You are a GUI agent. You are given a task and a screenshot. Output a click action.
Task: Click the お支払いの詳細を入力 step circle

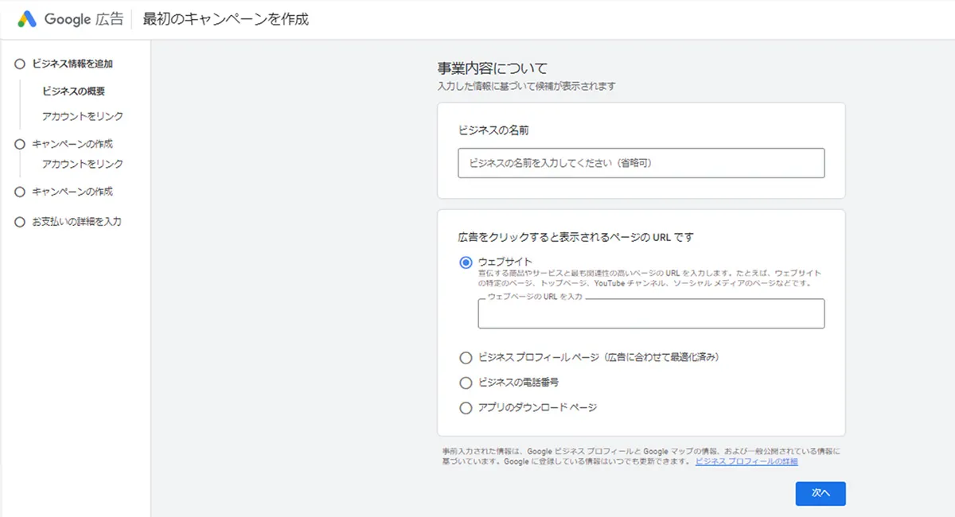click(x=19, y=221)
